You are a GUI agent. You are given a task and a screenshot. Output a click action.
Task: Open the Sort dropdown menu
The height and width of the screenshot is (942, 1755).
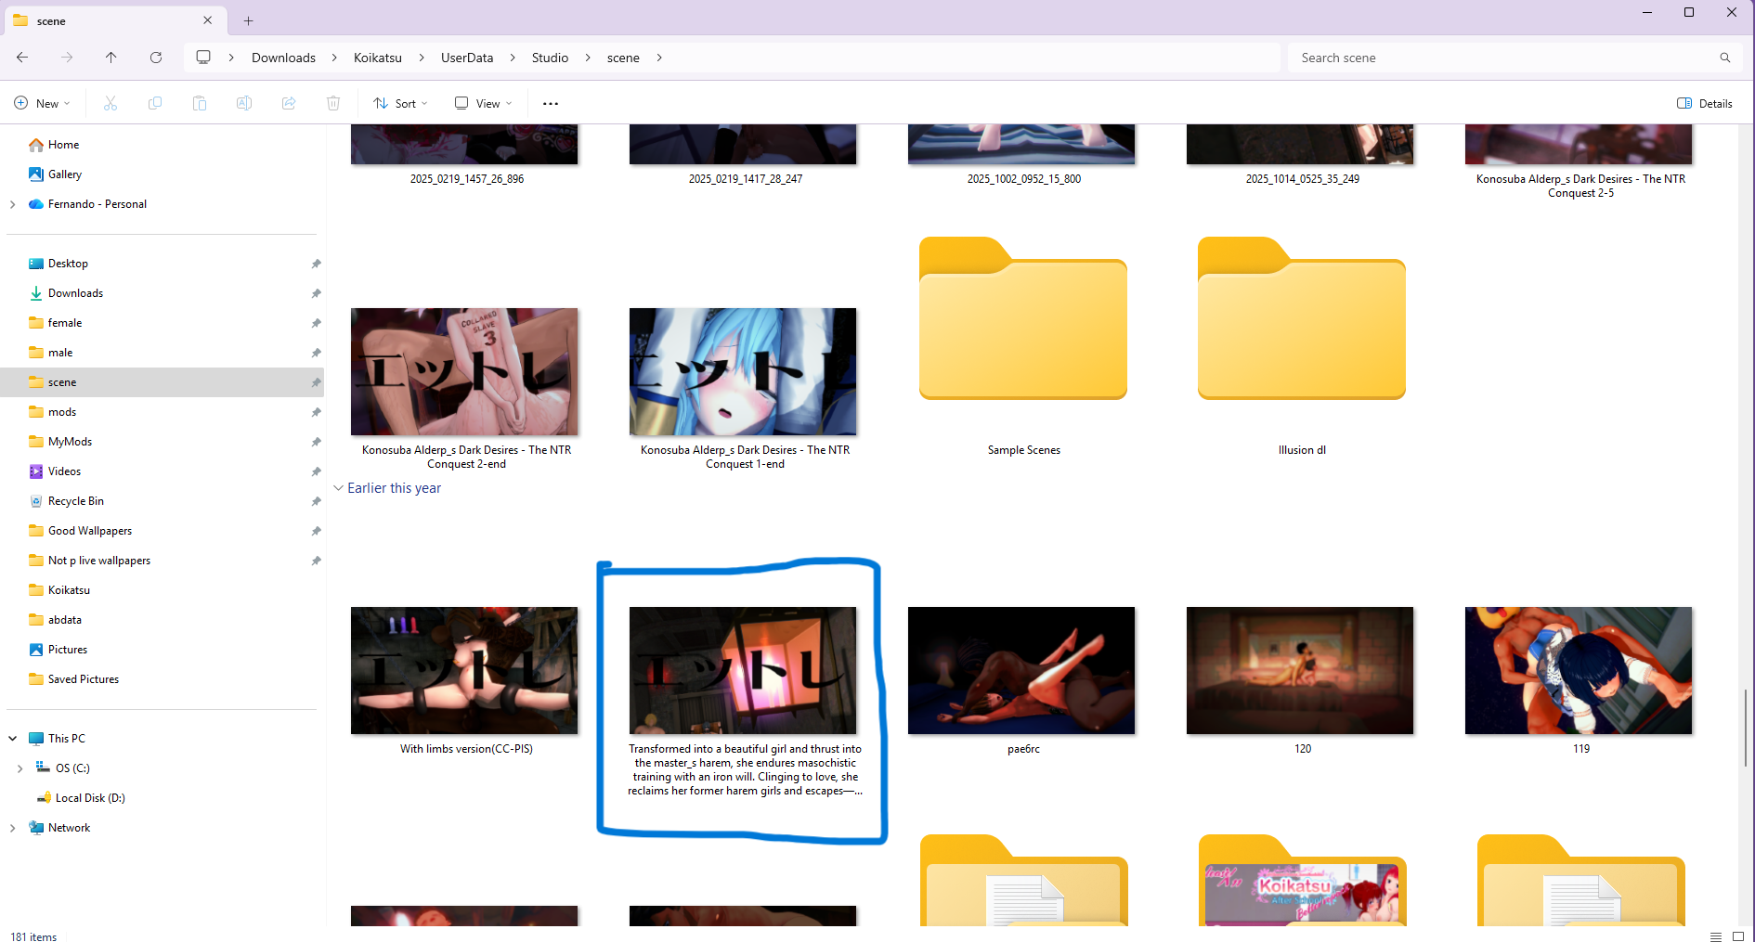point(400,103)
